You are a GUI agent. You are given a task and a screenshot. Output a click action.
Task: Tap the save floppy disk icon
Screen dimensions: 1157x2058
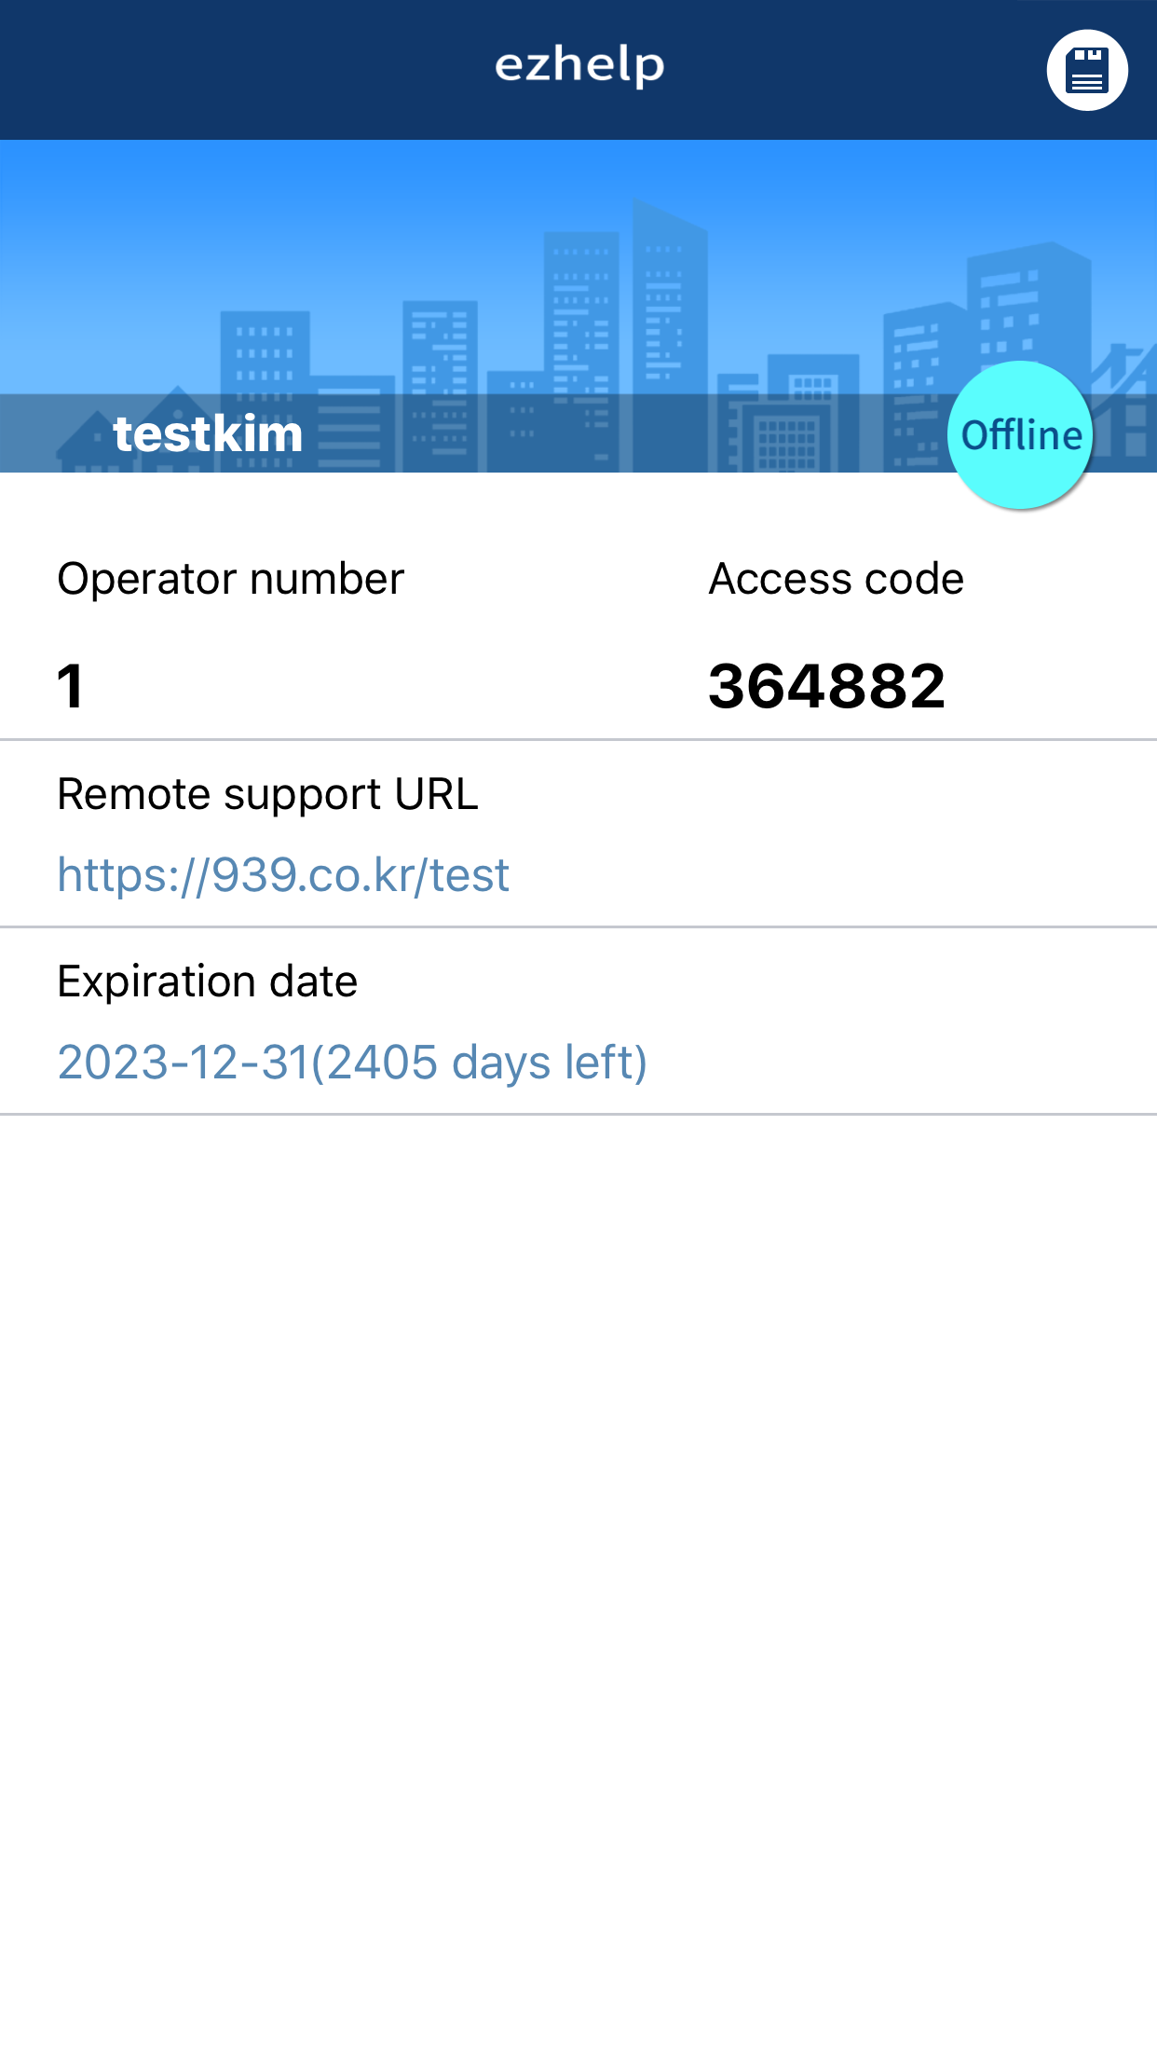[1087, 70]
